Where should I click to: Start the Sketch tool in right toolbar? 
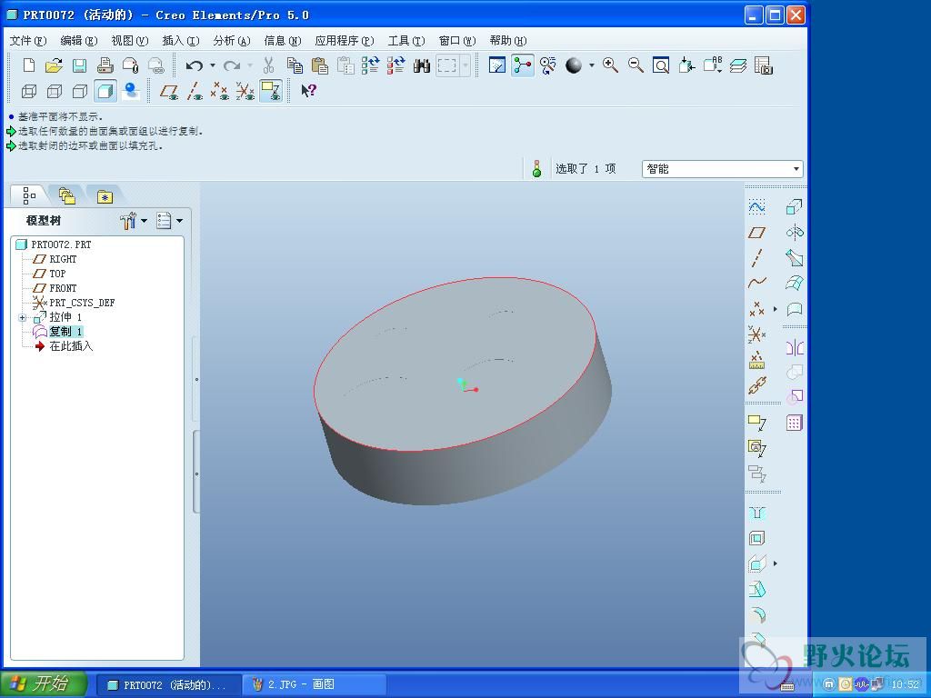coord(756,206)
